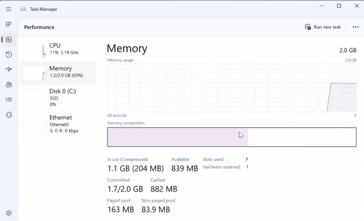This screenshot has width=364, height=221.
Task: Open the Services puzzle icon
Action: pyautogui.click(x=9, y=114)
